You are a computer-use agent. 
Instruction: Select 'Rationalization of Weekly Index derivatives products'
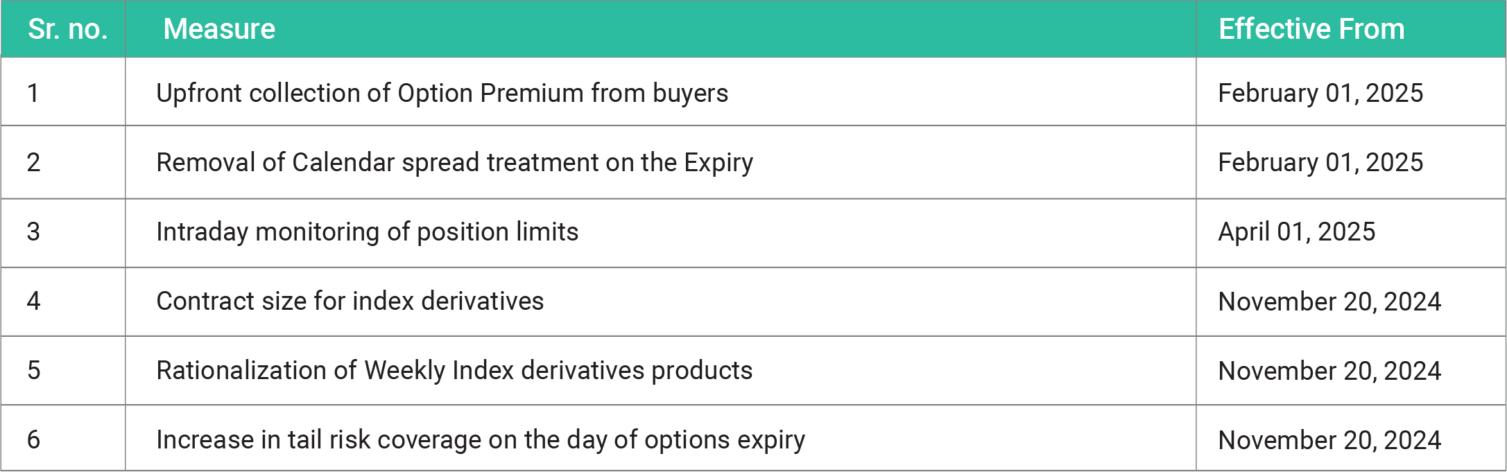(x=454, y=370)
